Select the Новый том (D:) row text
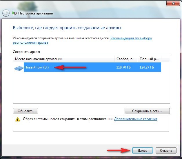This screenshot has width=182, height=159. [x=37, y=67]
